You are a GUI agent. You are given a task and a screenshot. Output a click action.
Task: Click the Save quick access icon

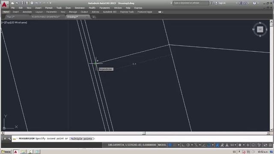[x=22, y=3]
